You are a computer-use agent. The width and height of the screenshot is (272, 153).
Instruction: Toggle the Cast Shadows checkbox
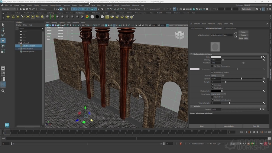click(212, 88)
